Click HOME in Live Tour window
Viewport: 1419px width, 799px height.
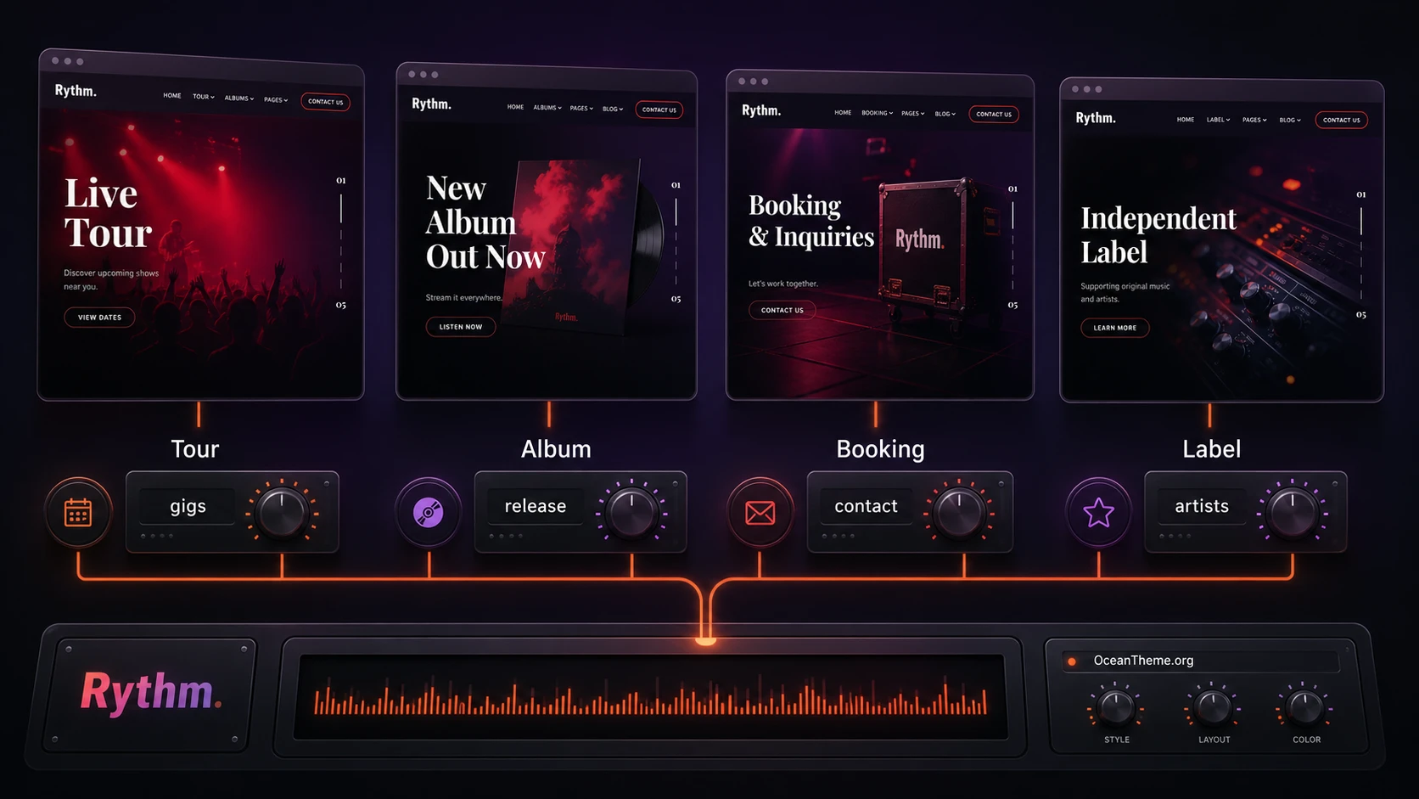coord(172,96)
